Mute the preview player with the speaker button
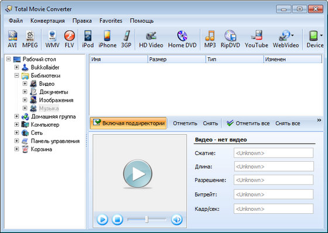This screenshot has height=233, width=328. [176, 220]
